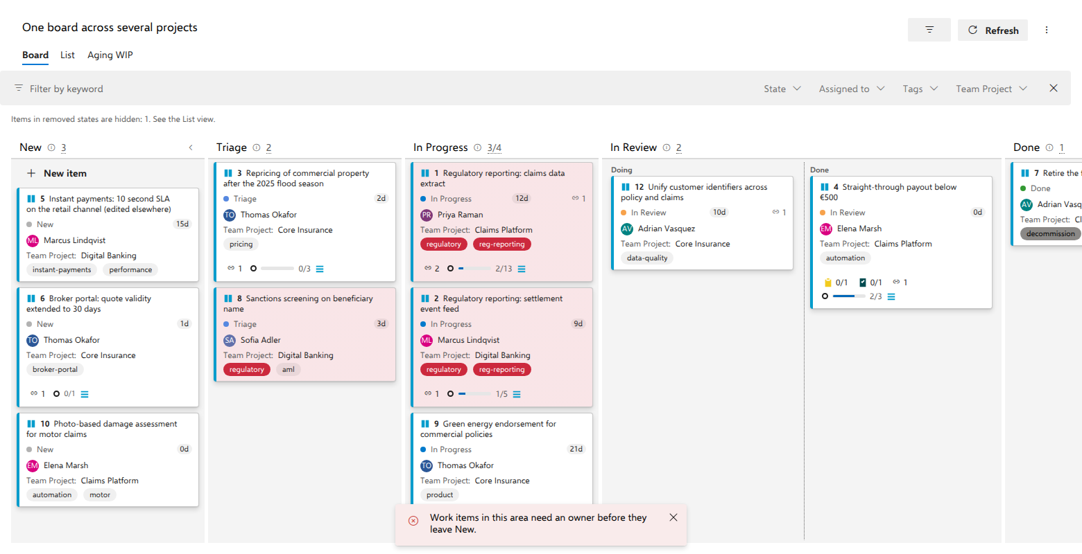Show info for the Triage column

coord(257,148)
